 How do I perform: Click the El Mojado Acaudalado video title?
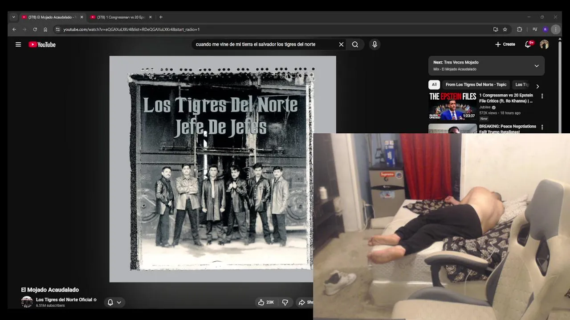(x=50, y=290)
